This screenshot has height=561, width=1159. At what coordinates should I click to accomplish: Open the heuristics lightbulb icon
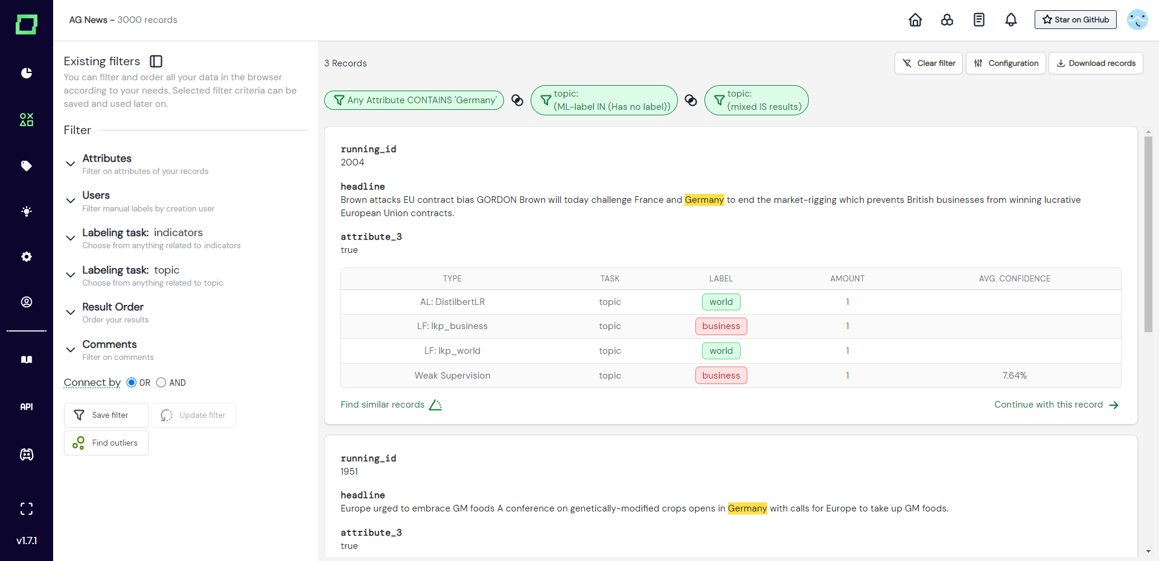click(27, 211)
